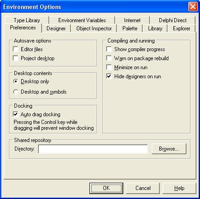The image size is (200, 199).
Task: Open the Object Inspector tab
Action: pyautogui.click(x=94, y=28)
